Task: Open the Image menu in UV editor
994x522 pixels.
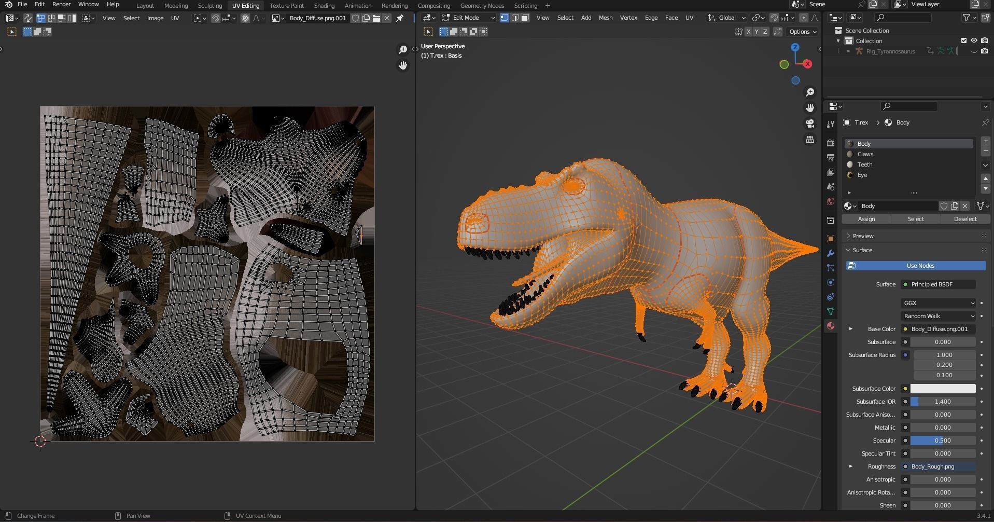Action: 155,18
